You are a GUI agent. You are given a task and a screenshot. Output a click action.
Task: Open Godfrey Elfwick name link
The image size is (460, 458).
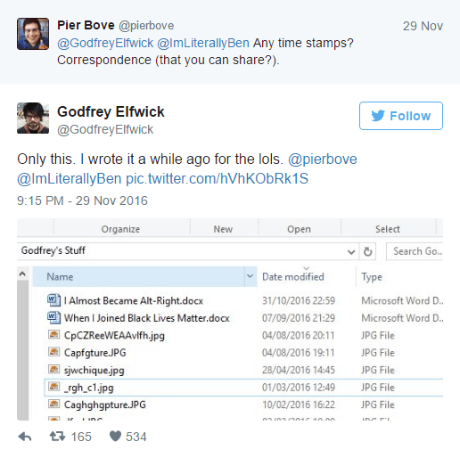(x=111, y=112)
